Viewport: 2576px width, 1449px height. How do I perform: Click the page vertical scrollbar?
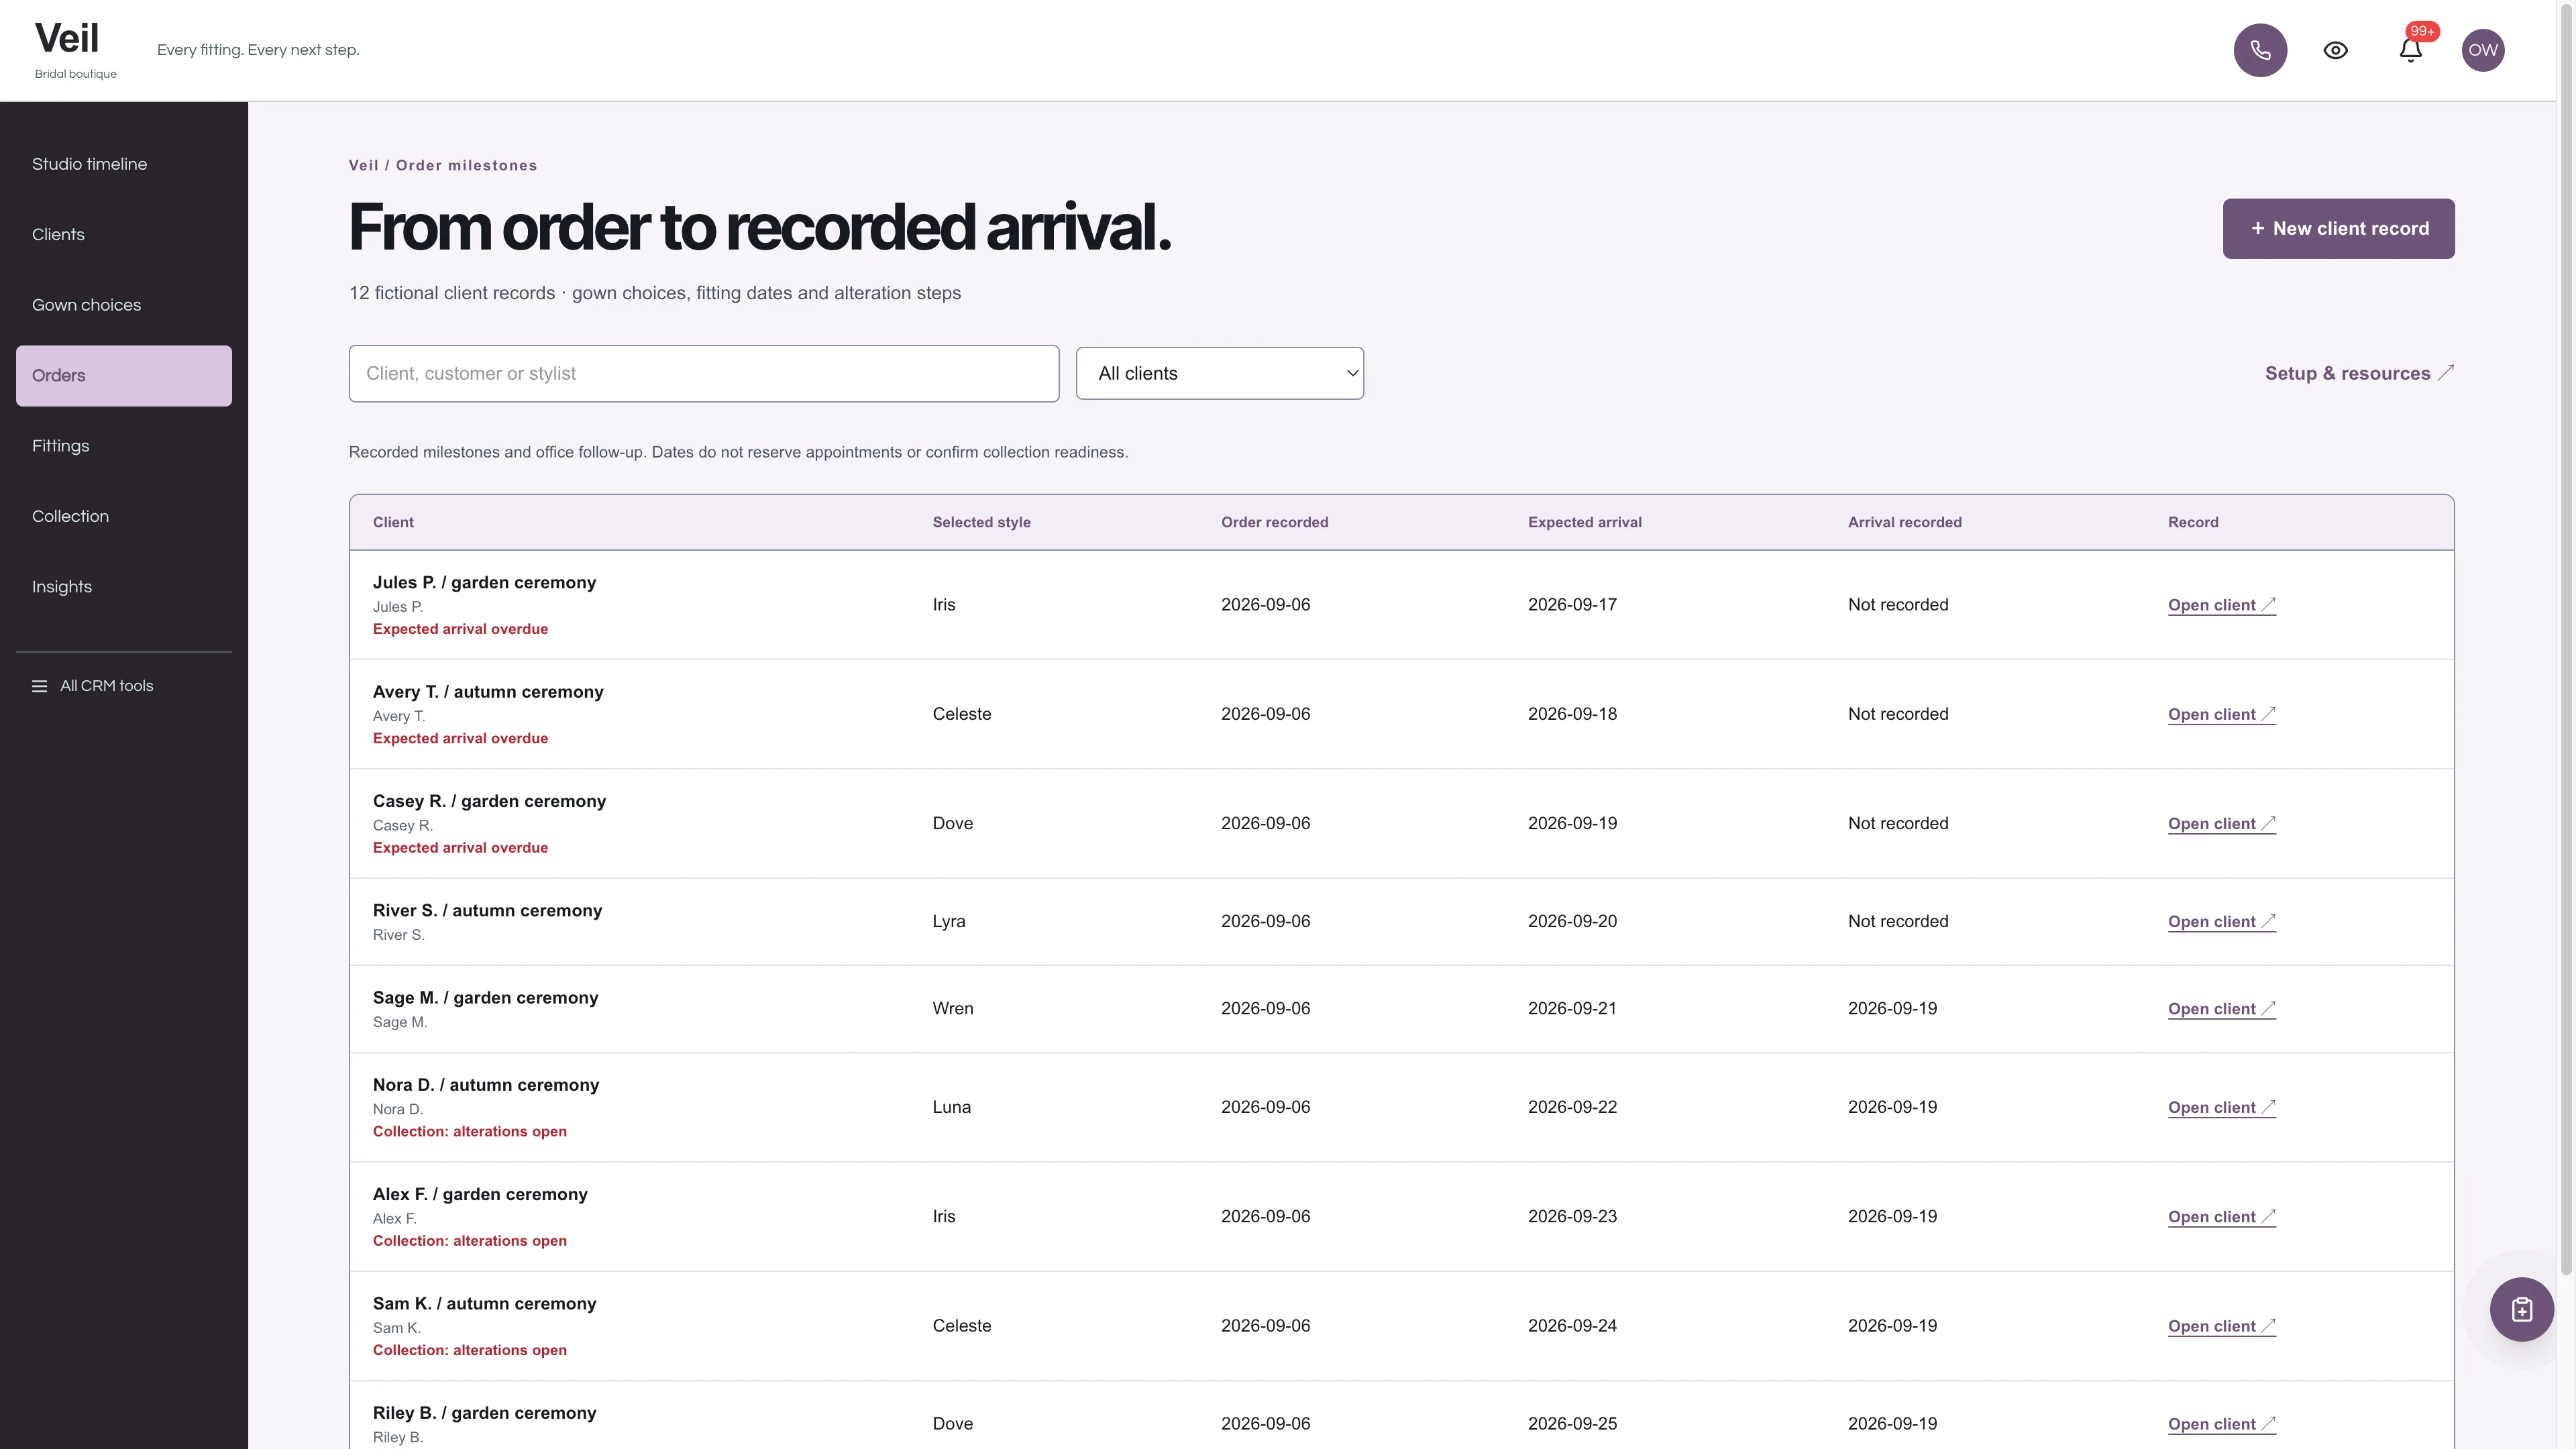(x=2566, y=640)
